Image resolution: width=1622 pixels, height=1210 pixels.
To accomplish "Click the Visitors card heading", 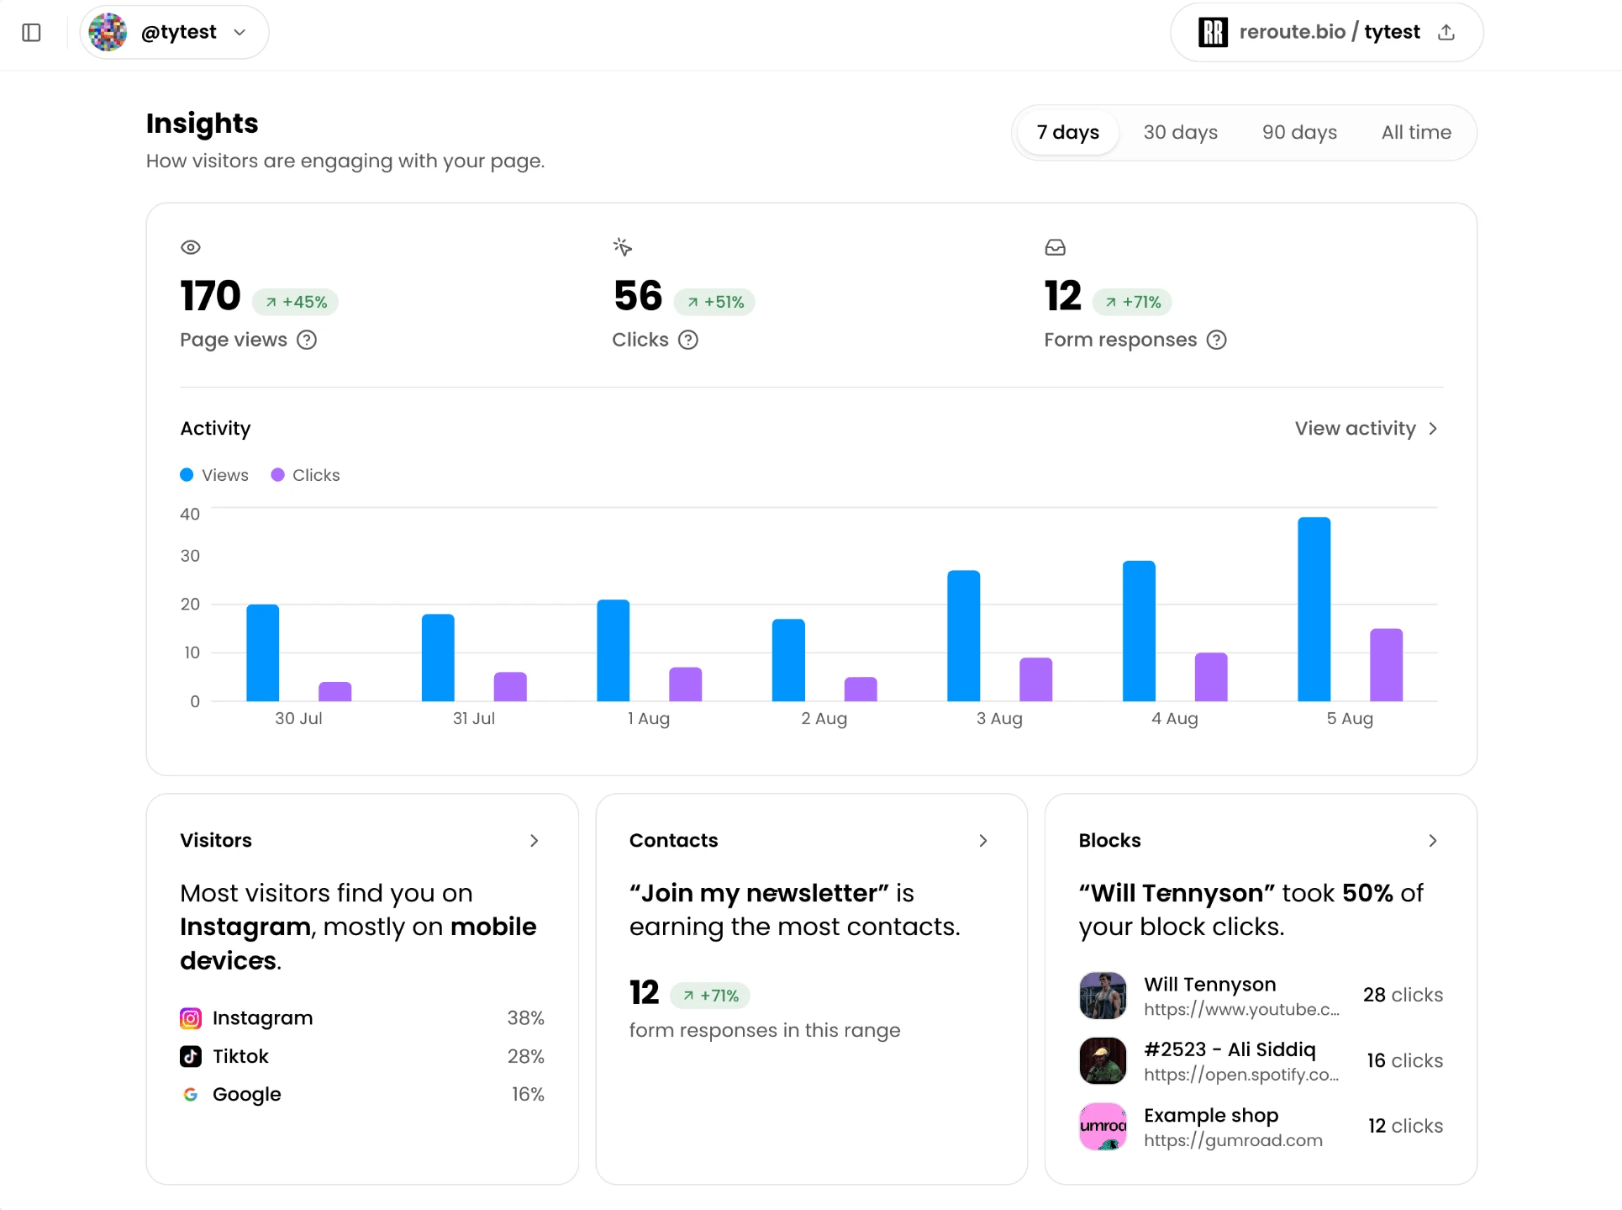I will pos(216,841).
